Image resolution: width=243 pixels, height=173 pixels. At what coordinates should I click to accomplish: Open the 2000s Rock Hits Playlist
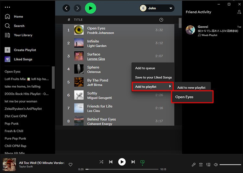[27, 94]
